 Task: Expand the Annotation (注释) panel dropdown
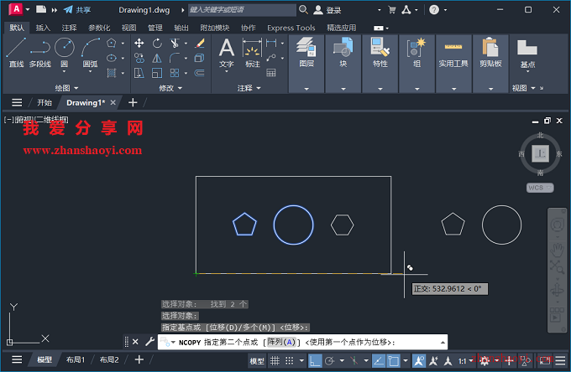pyautogui.click(x=249, y=88)
